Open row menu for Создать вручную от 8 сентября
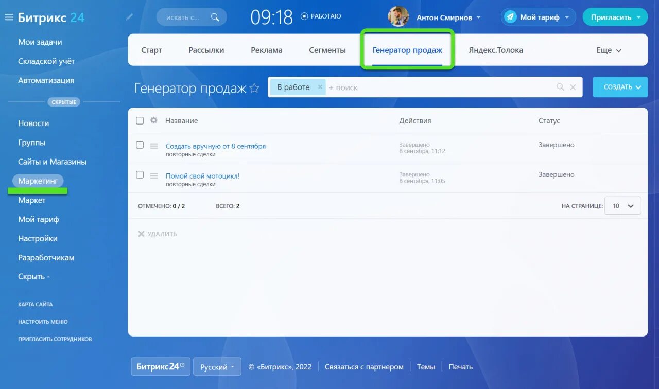The height and width of the screenshot is (389, 659). click(x=153, y=146)
